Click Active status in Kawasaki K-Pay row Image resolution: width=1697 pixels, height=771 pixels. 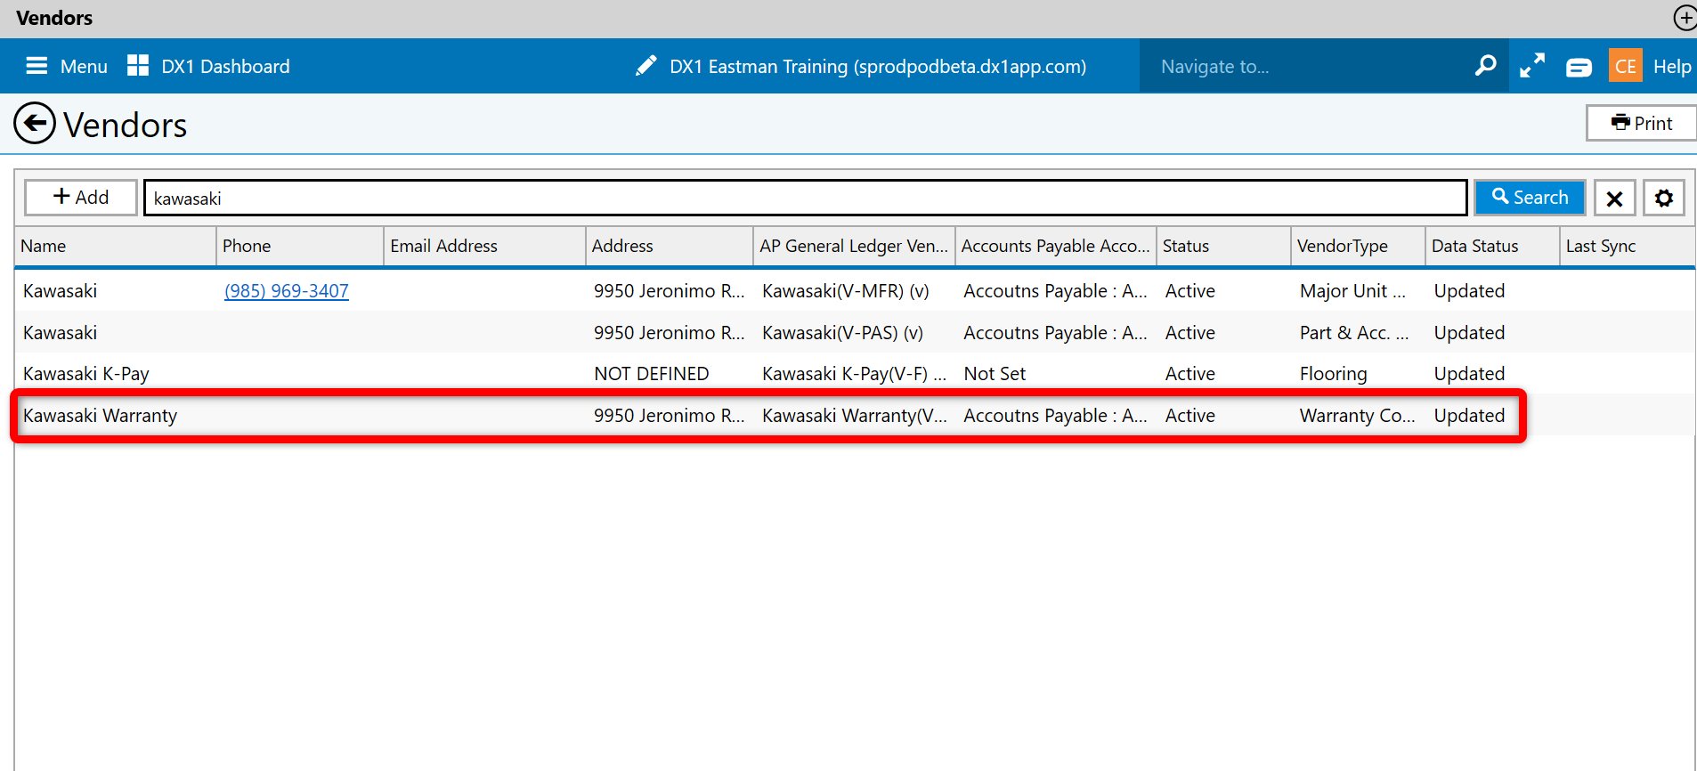click(1190, 374)
